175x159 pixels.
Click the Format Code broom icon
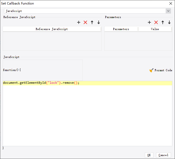tap(151, 70)
